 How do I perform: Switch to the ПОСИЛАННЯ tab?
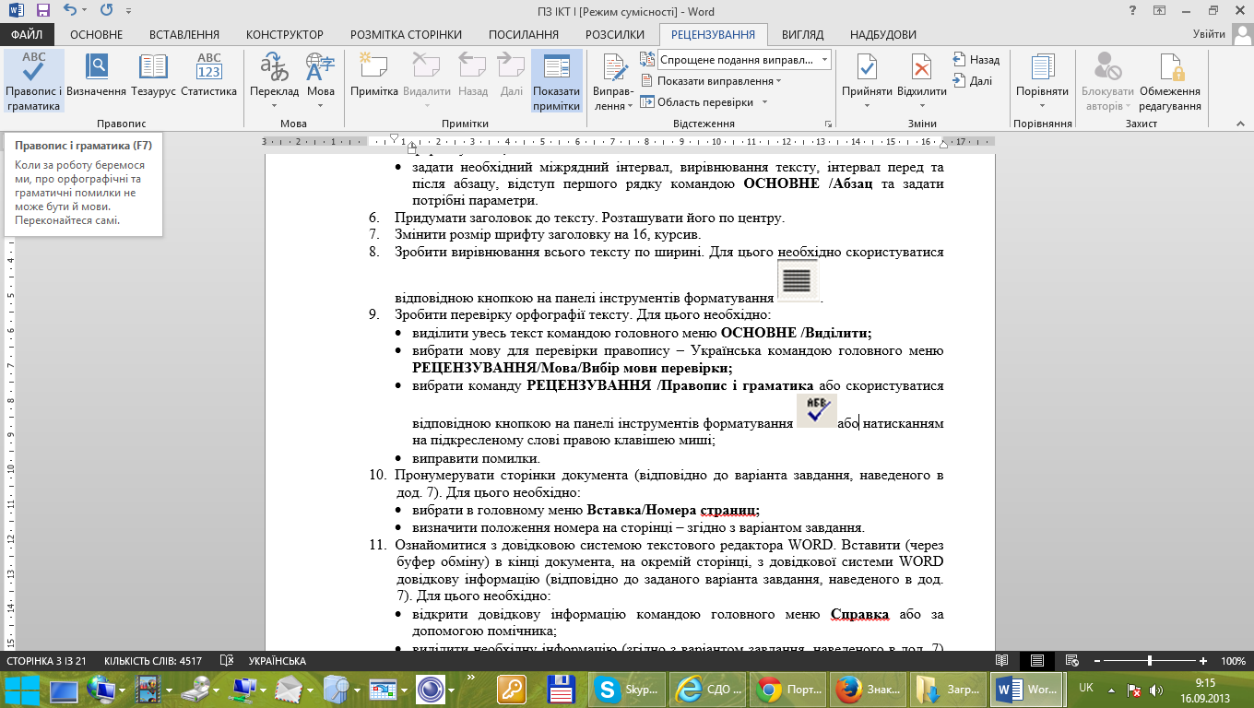(523, 34)
